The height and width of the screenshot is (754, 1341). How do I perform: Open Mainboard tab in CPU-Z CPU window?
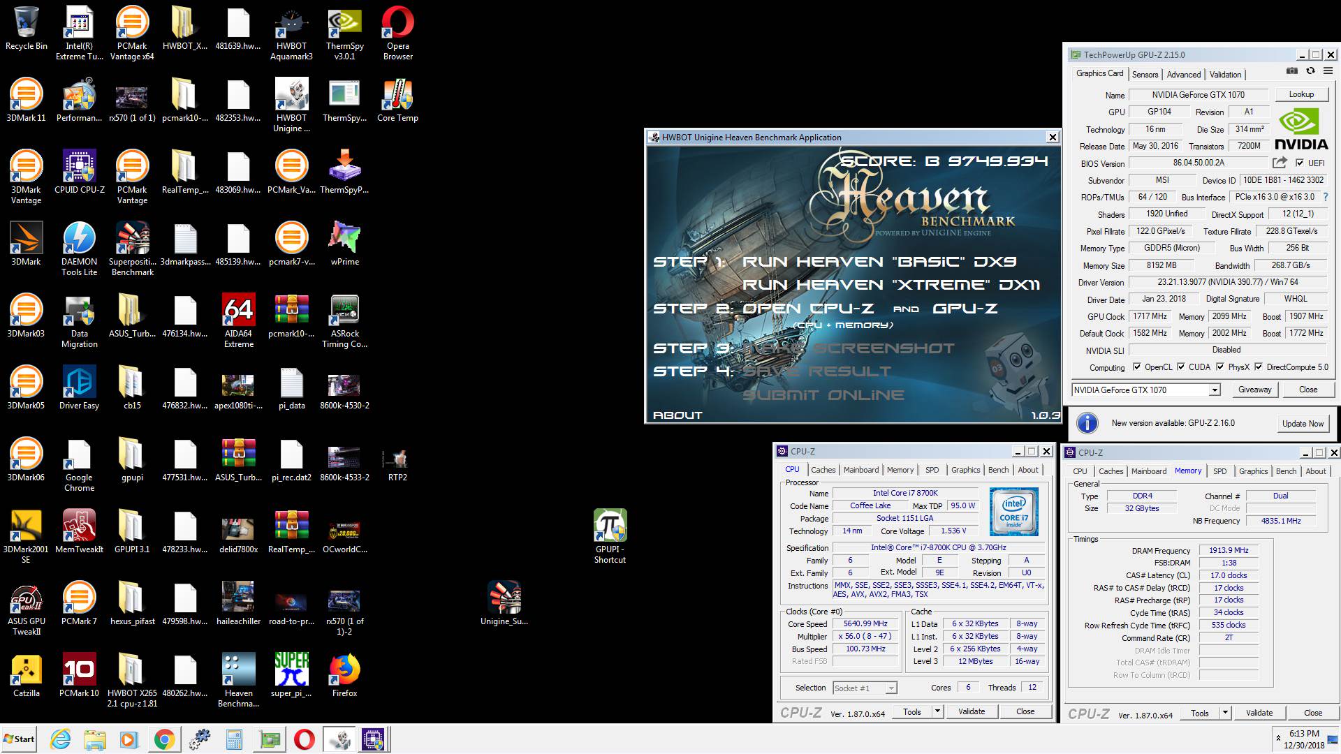coord(861,470)
